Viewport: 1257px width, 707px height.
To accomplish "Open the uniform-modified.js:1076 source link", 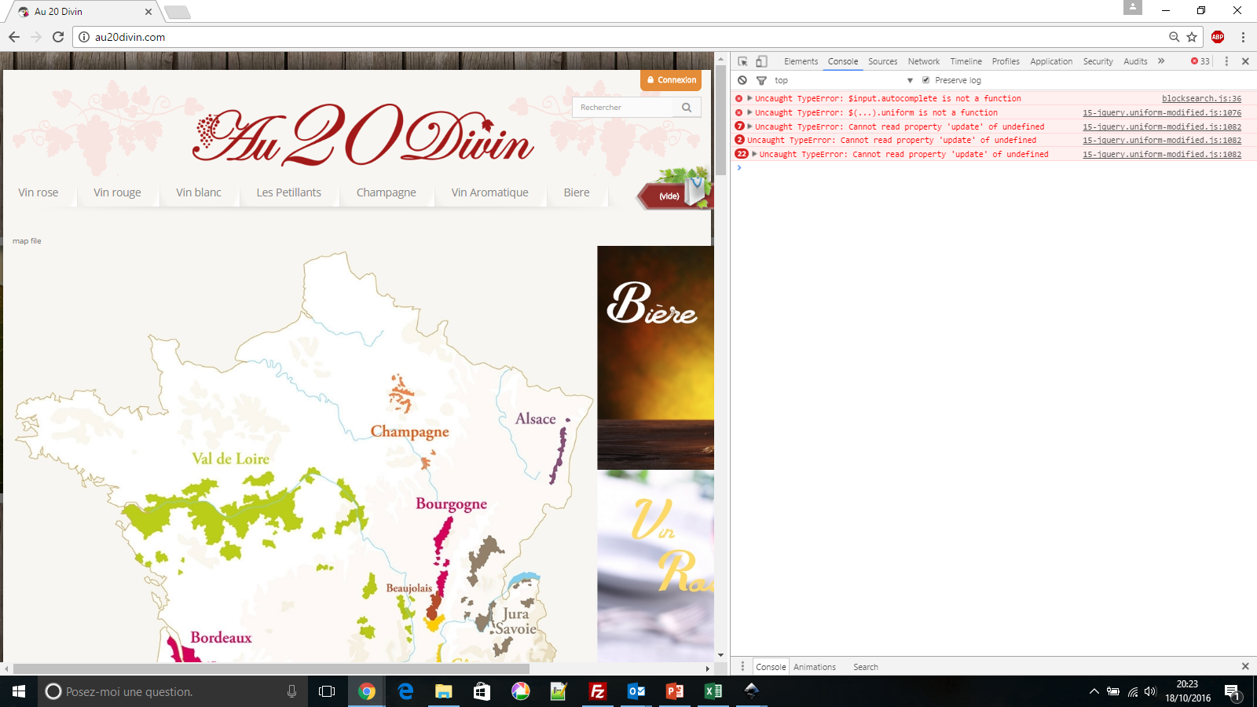I will (x=1162, y=112).
